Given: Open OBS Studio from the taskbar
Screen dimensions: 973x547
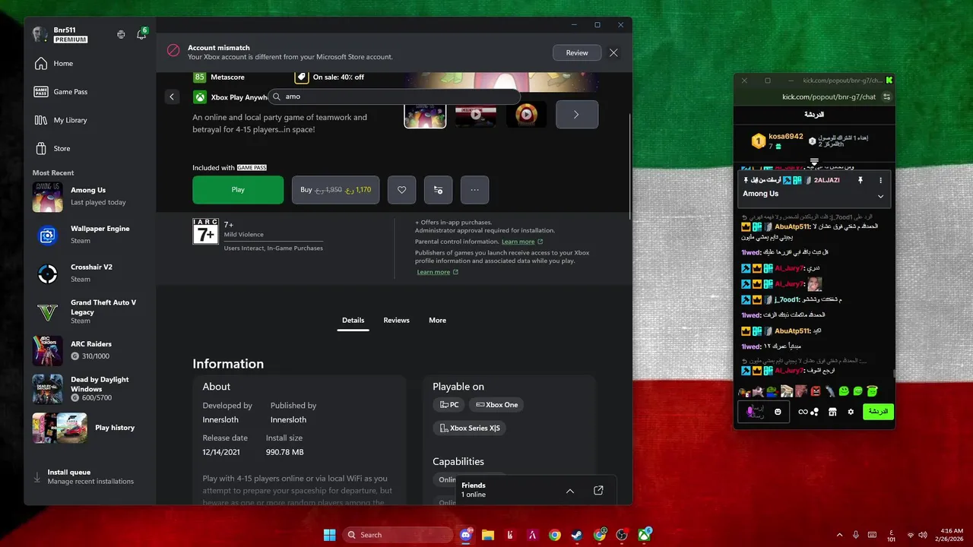Looking at the screenshot, I should 622,535.
